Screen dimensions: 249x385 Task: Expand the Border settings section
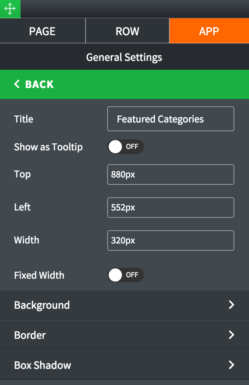tap(30, 335)
